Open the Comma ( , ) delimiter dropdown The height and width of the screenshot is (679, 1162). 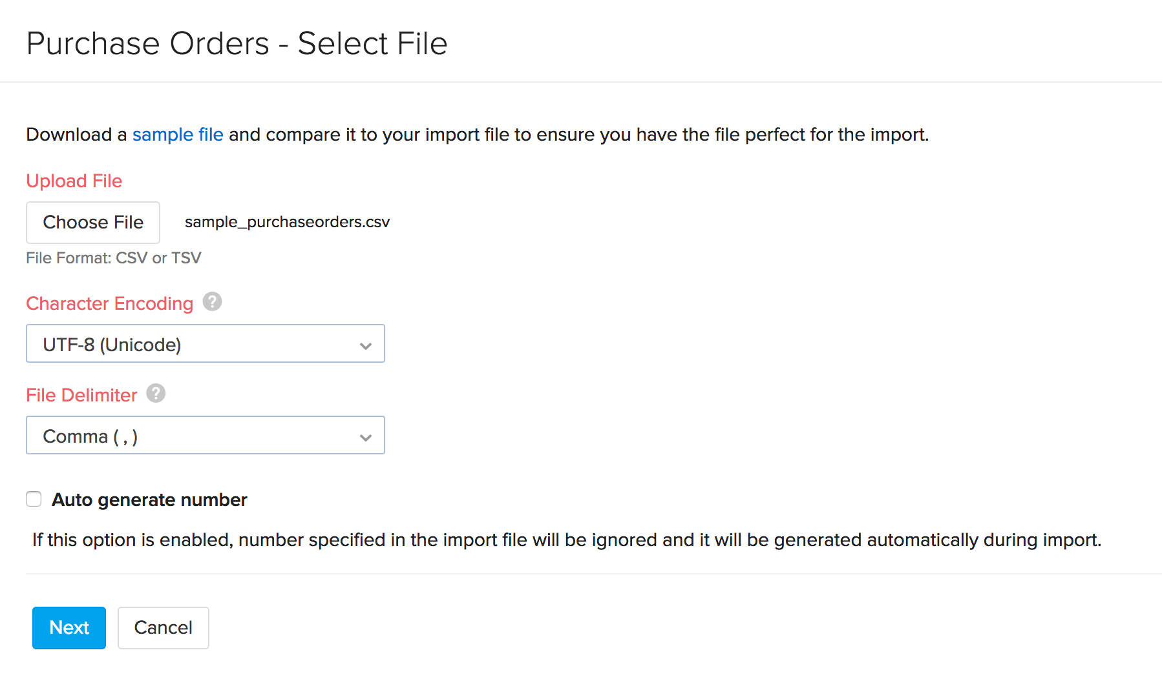(x=205, y=435)
